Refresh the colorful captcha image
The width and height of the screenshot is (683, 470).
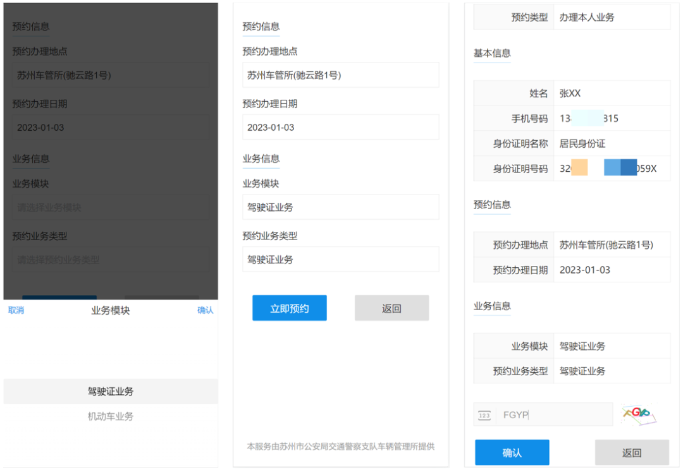[637, 414]
